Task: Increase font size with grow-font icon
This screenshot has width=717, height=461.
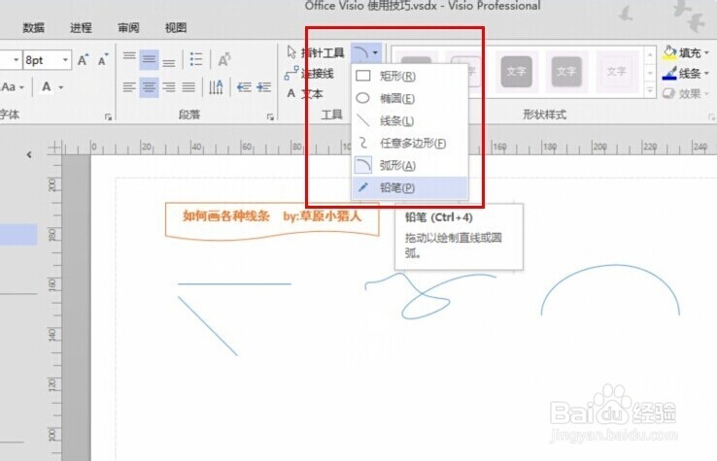Action: tap(83, 60)
